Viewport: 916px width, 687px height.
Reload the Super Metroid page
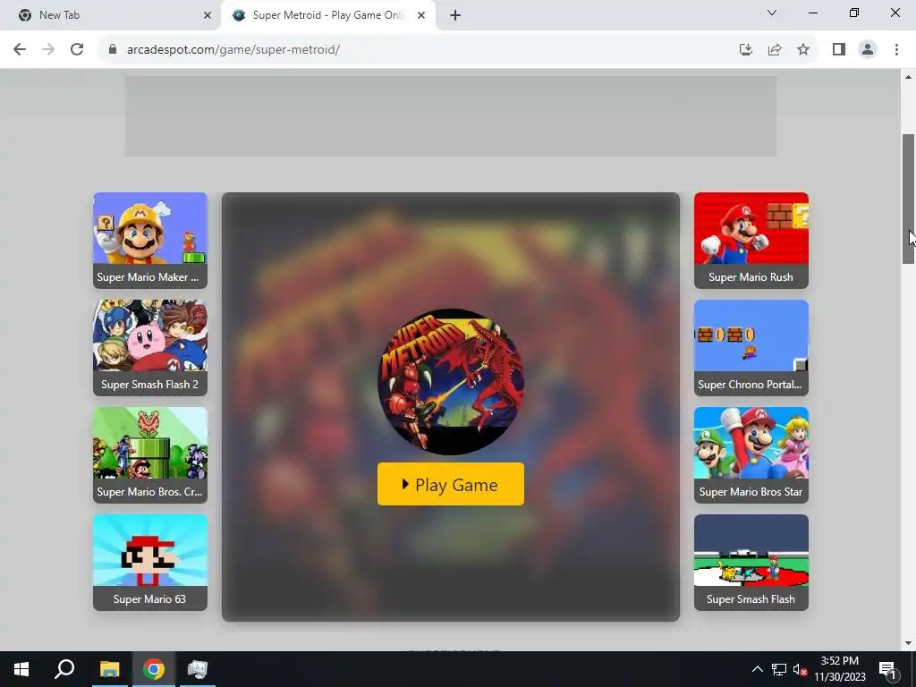click(x=77, y=50)
